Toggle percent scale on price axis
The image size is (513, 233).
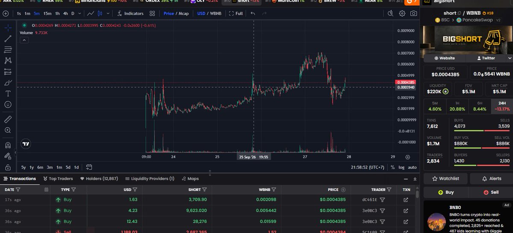393,167
